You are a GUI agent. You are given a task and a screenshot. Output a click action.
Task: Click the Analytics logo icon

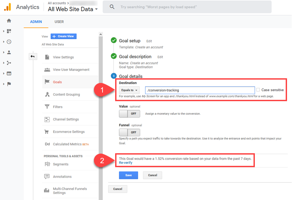point(8,7)
